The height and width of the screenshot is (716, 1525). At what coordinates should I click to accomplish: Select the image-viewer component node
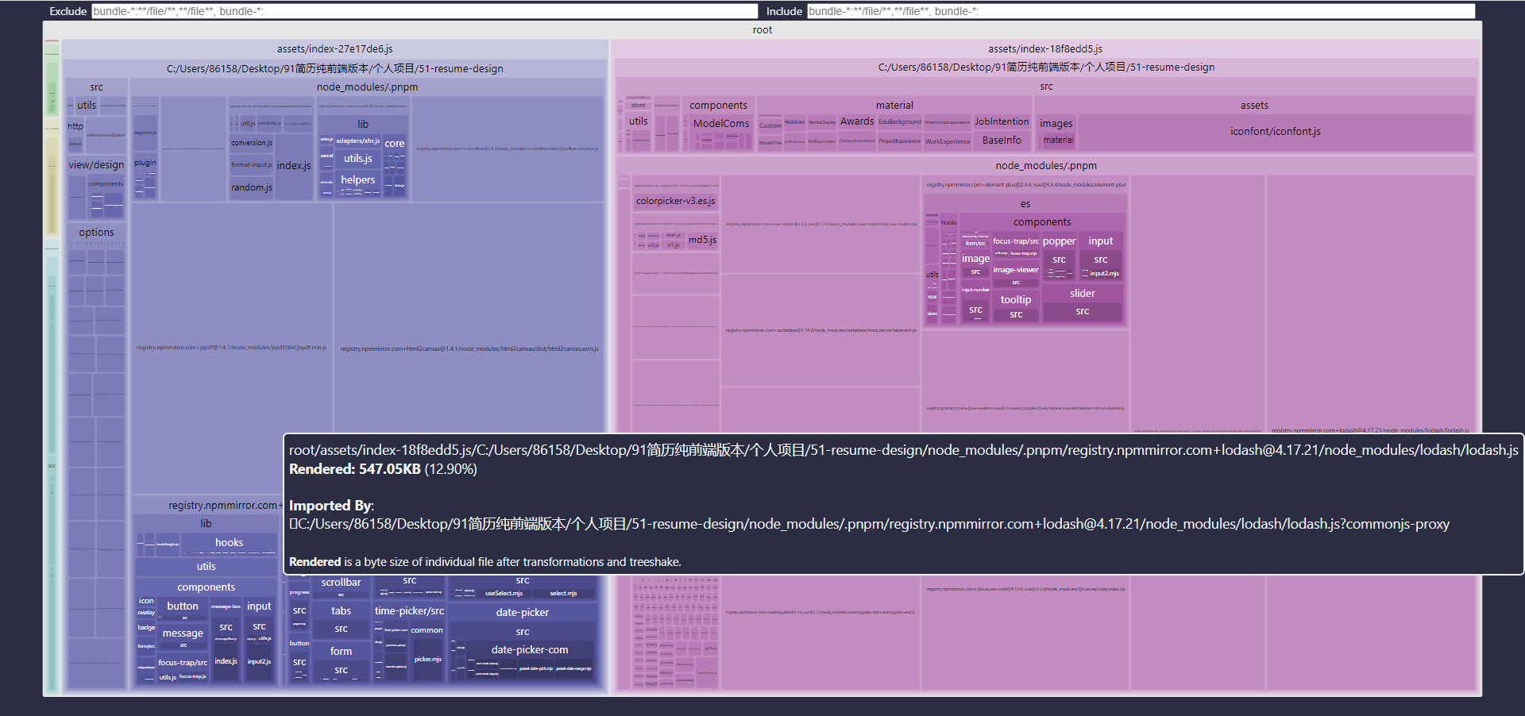coord(1016,270)
